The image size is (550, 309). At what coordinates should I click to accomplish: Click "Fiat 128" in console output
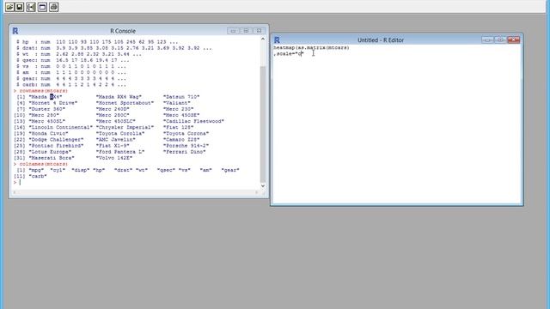178,127
